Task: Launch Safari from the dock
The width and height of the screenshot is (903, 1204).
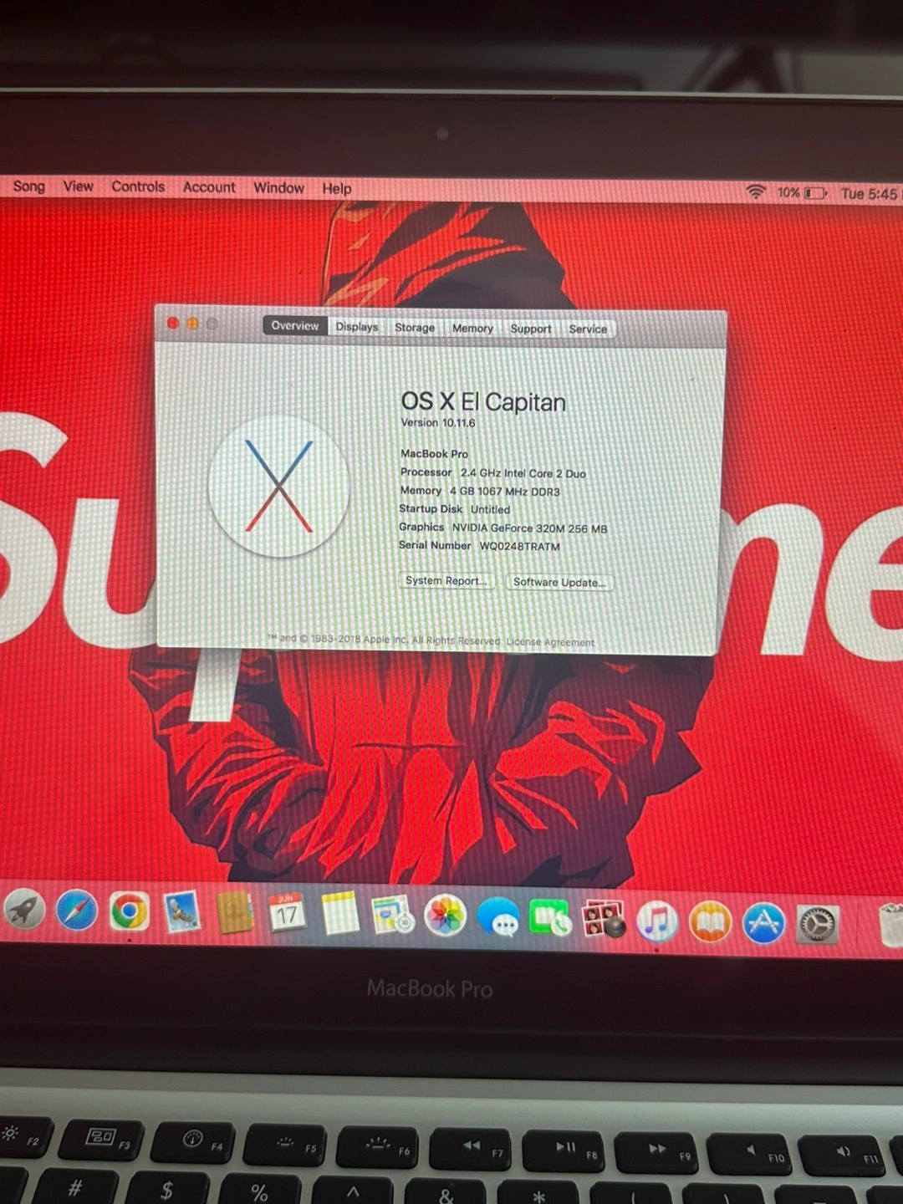Action: click(77, 911)
